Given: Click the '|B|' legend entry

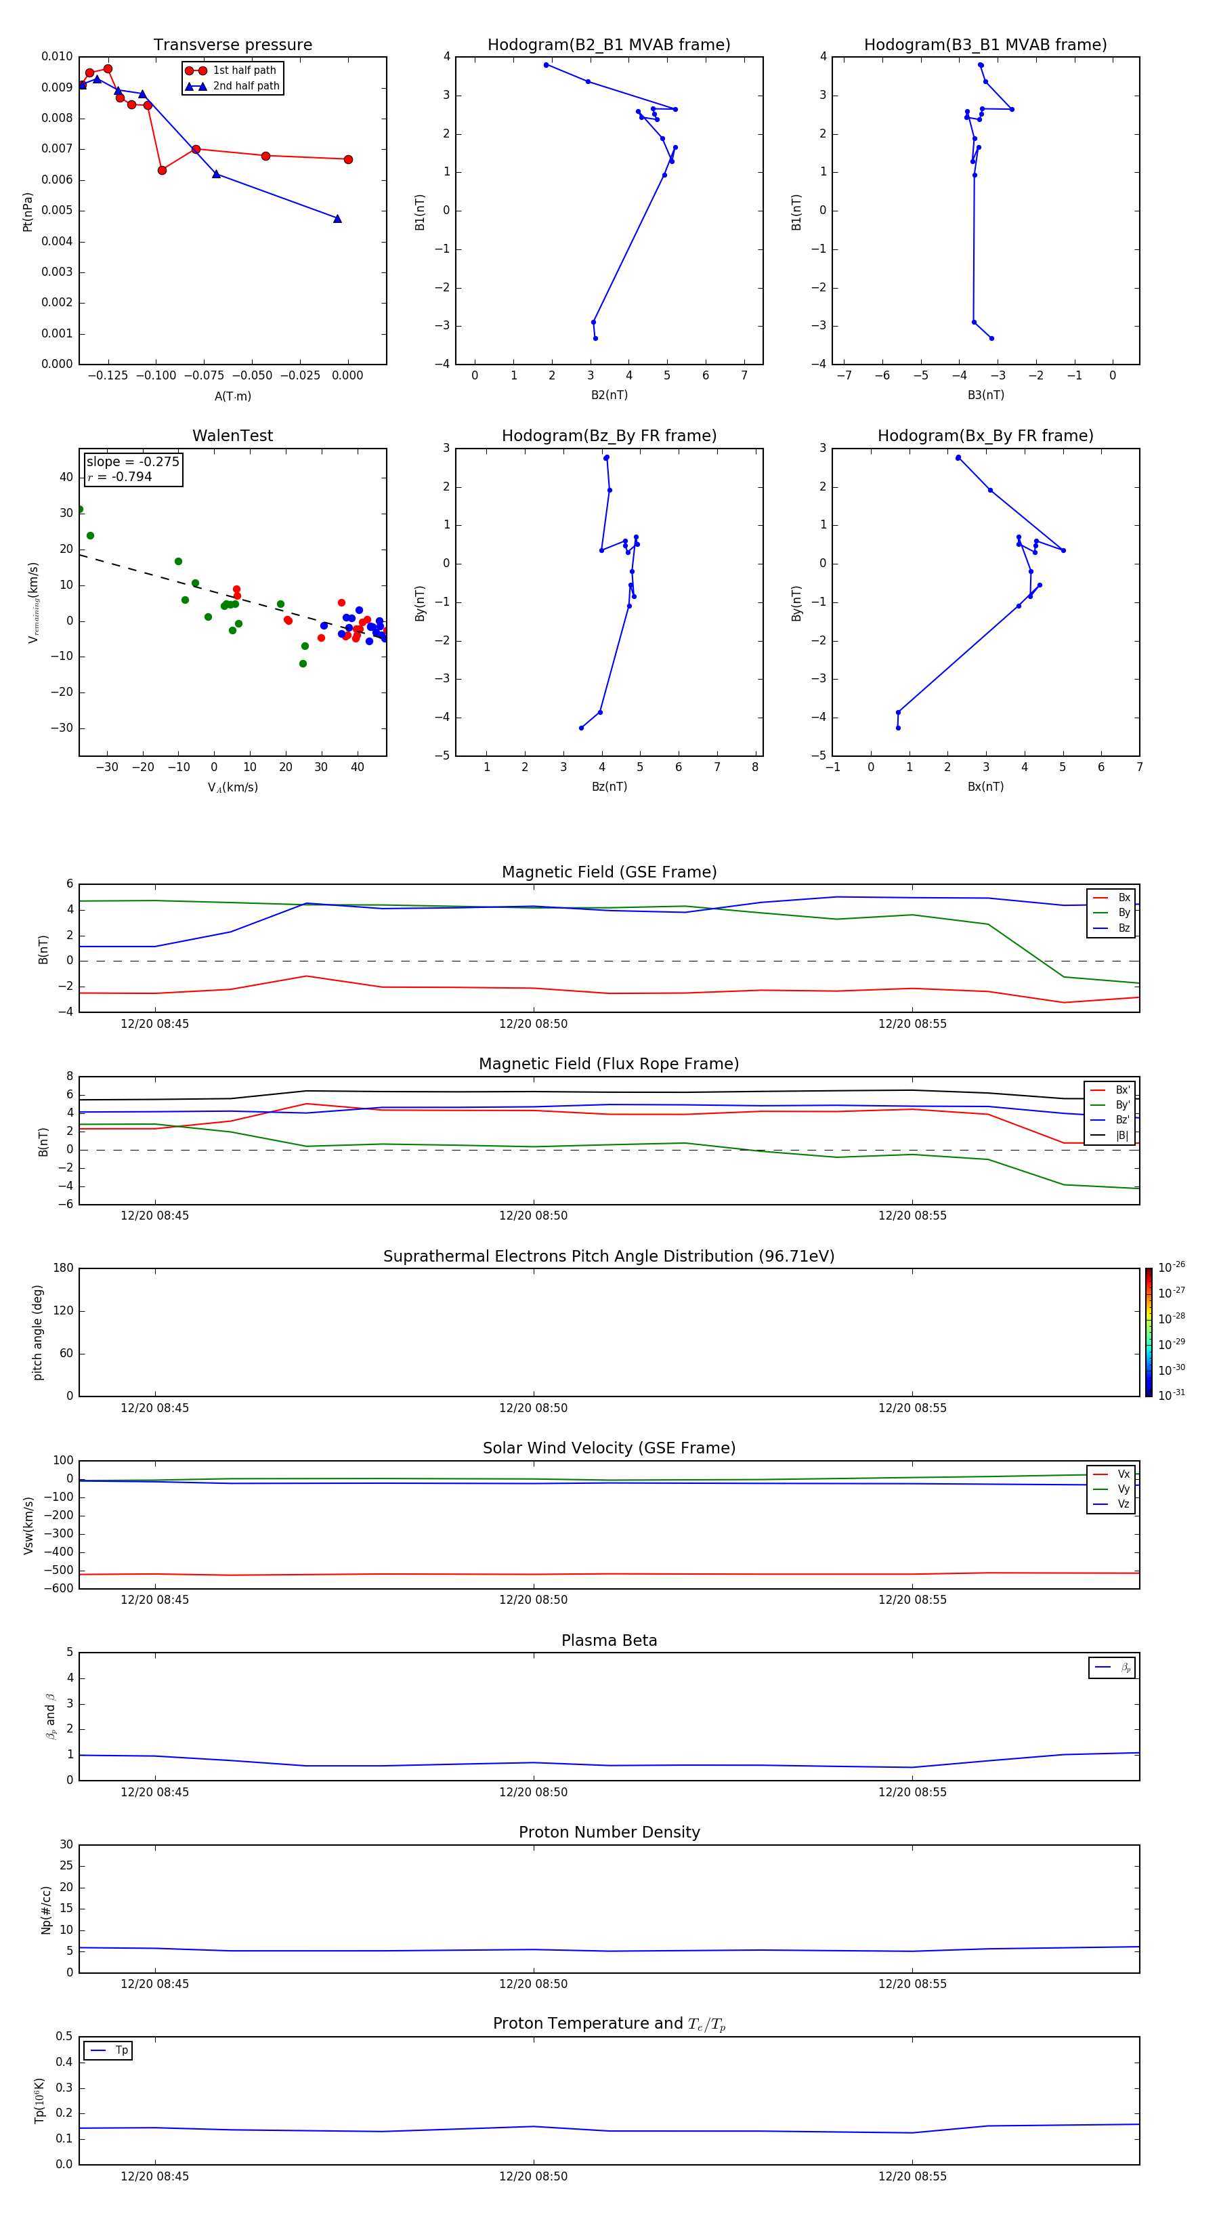Looking at the screenshot, I should point(1111,1136).
